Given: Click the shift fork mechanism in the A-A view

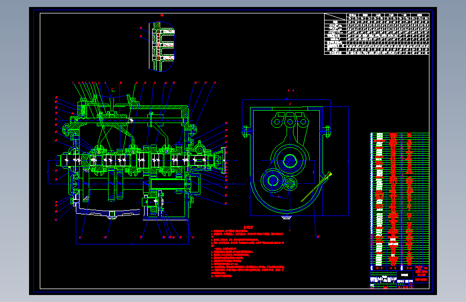Looking at the screenshot, I should tap(290, 127).
